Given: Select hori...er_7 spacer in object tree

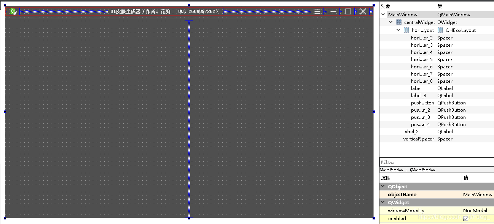Looking at the screenshot, I should [x=422, y=74].
